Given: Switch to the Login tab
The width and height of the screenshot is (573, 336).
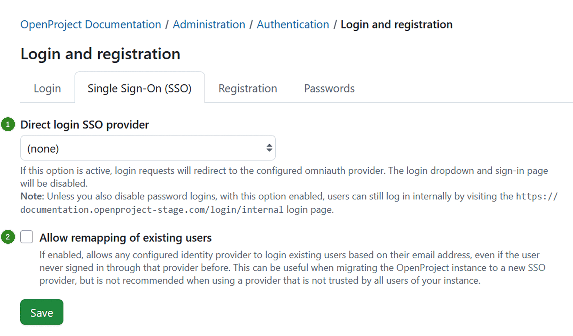Looking at the screenshot, I should (47, 88).
